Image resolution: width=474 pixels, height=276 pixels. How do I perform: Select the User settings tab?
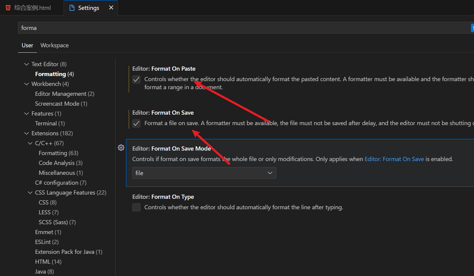[27, 45]
